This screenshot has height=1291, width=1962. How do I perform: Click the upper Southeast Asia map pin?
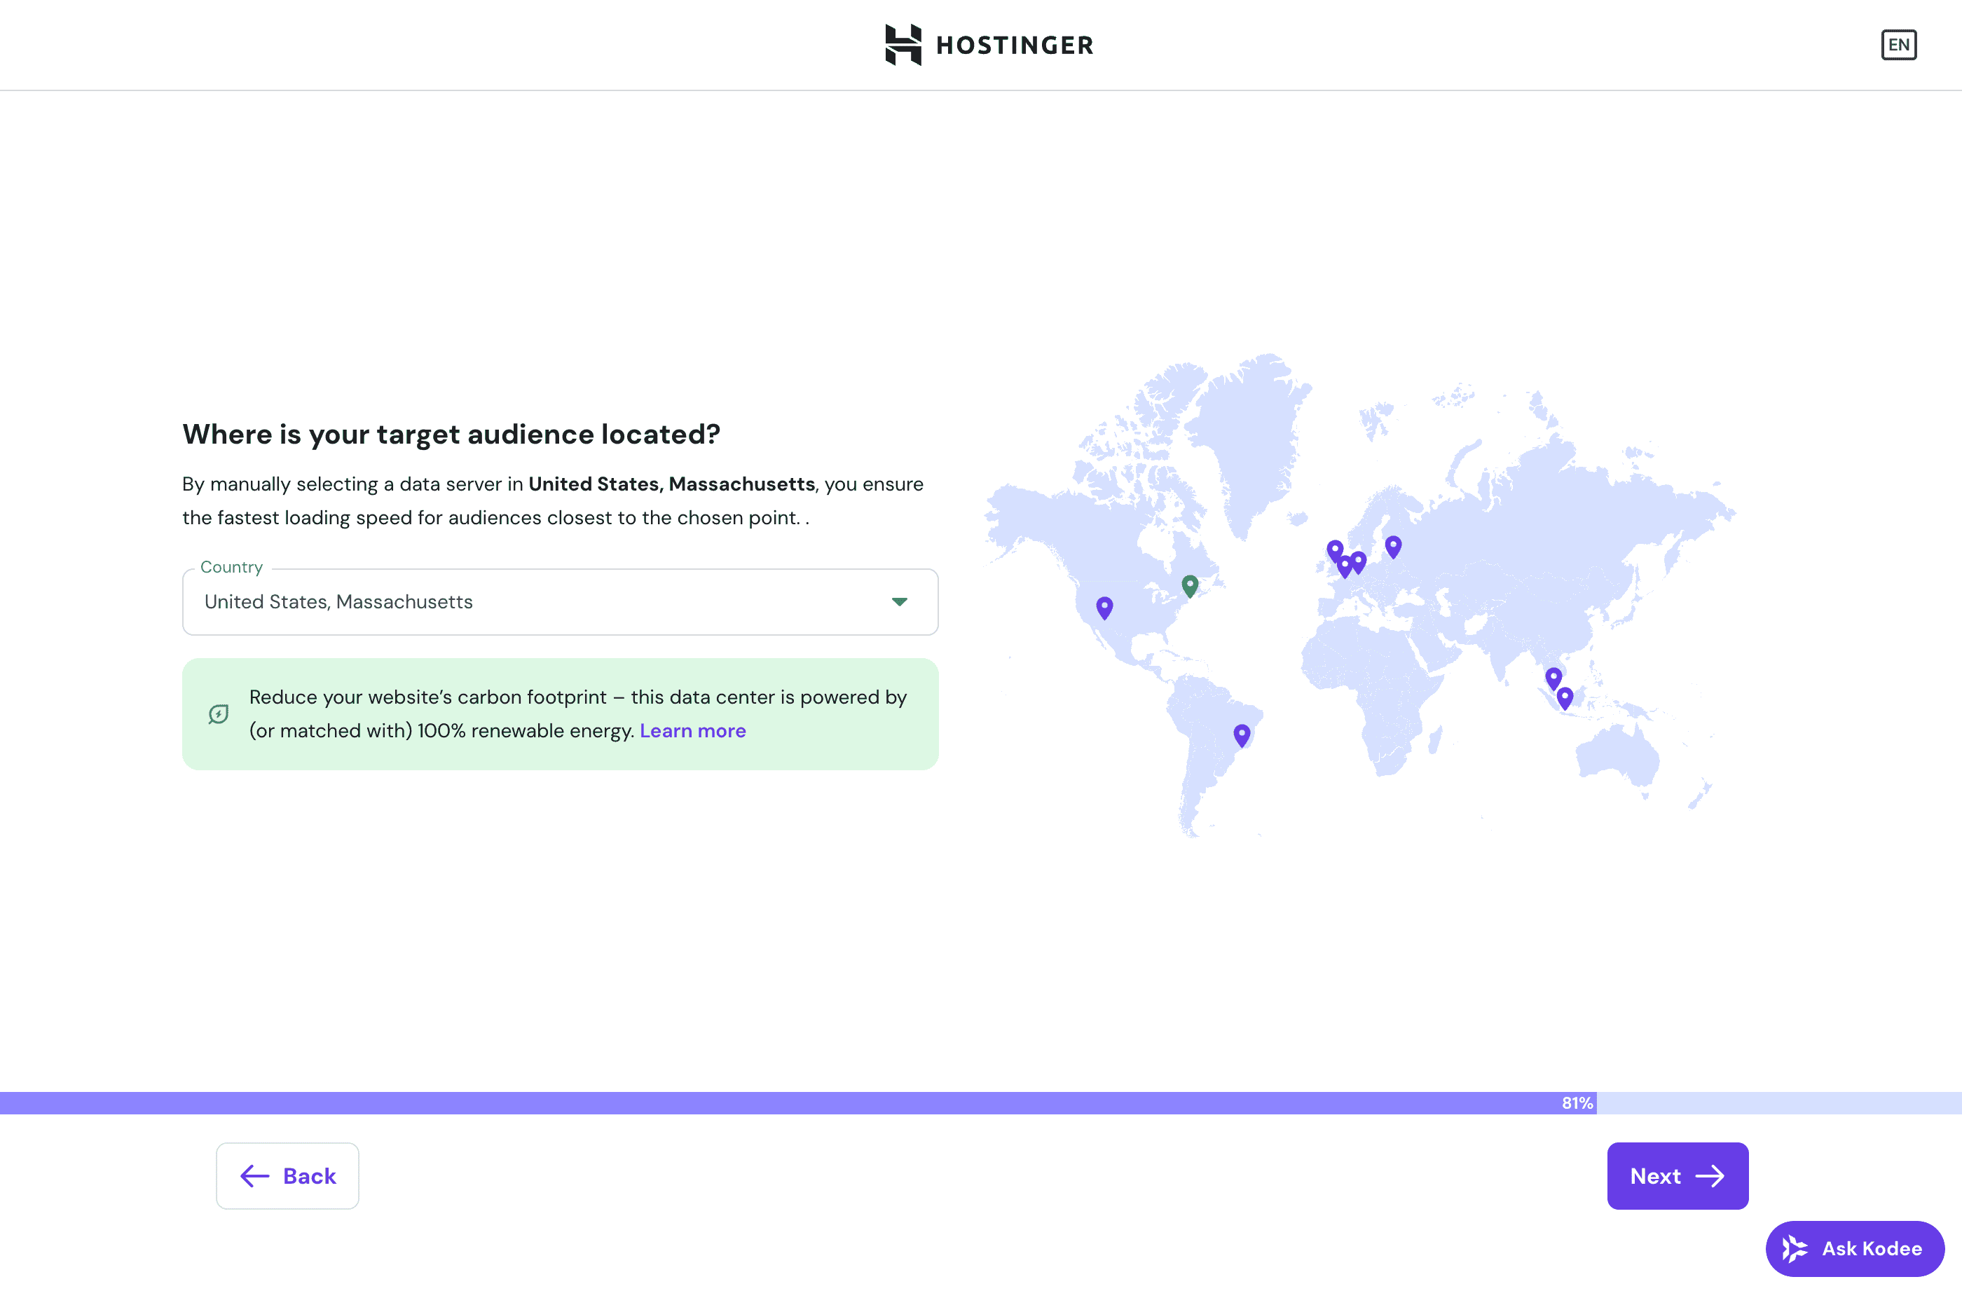pos(1553,678)
